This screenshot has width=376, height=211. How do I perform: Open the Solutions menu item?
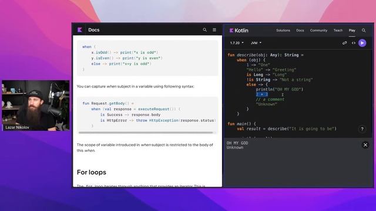(x=283, y=30)
